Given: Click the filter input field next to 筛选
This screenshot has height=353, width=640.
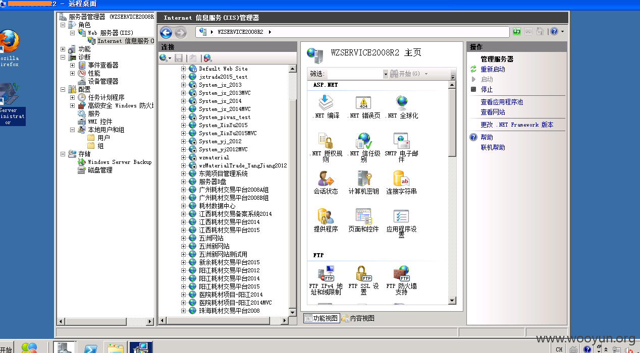Looking at the screenshot, I should 354,74.
